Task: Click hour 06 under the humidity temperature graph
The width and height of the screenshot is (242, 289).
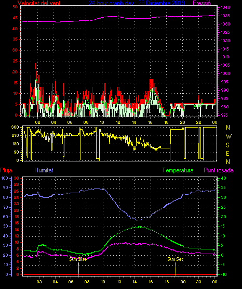Action: pos(71,282)
